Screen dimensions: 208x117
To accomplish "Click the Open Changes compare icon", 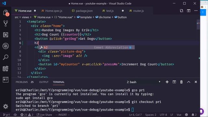I will click(x=181, y=11).
